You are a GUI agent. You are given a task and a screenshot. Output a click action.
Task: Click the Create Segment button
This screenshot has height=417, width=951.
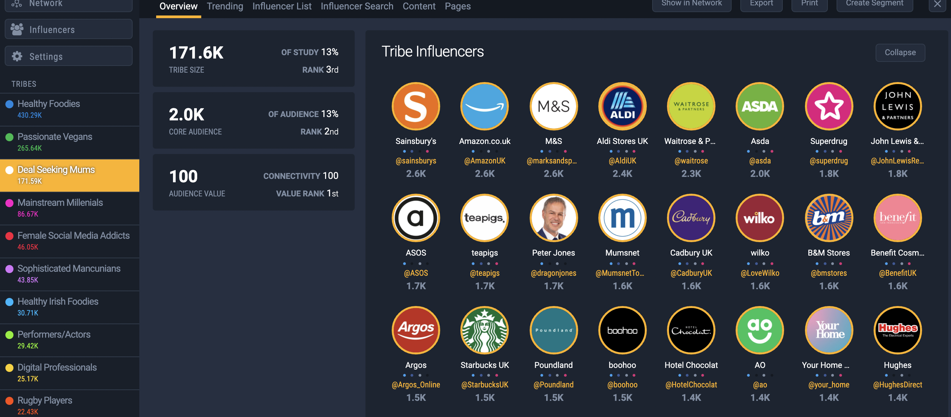[x=874, y=3]
